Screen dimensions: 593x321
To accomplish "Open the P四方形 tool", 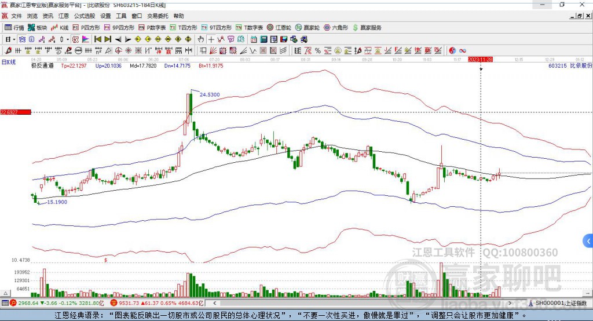I will [x=86, y=28].
